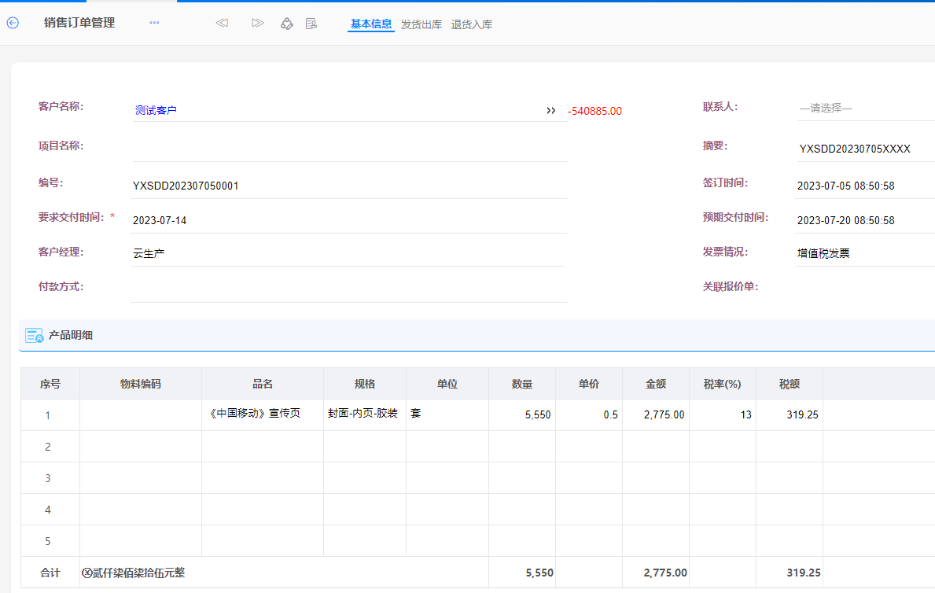
Task: Select the row number 5 cell
Action: 50,541
